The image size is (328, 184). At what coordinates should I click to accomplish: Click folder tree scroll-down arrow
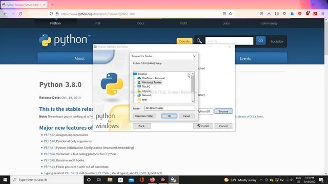[193, 101]
